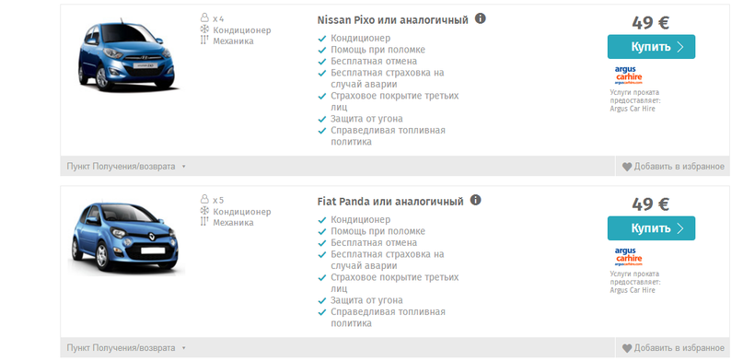This screenshot has width=755, height=361.
Task: Add Fiat Panda via Добавить в избранное
Action: tap(673, 348)
